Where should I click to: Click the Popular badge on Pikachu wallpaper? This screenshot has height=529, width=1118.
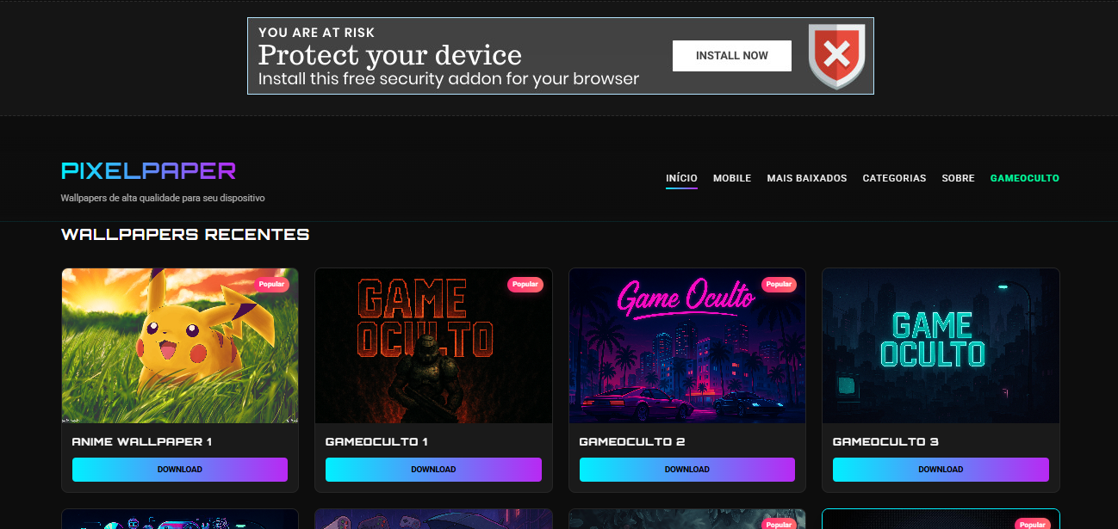[x=271, y=285]
